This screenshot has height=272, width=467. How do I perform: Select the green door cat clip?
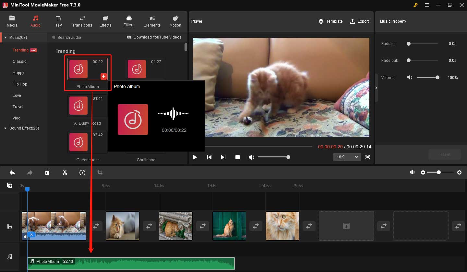(x=229, y=226)
